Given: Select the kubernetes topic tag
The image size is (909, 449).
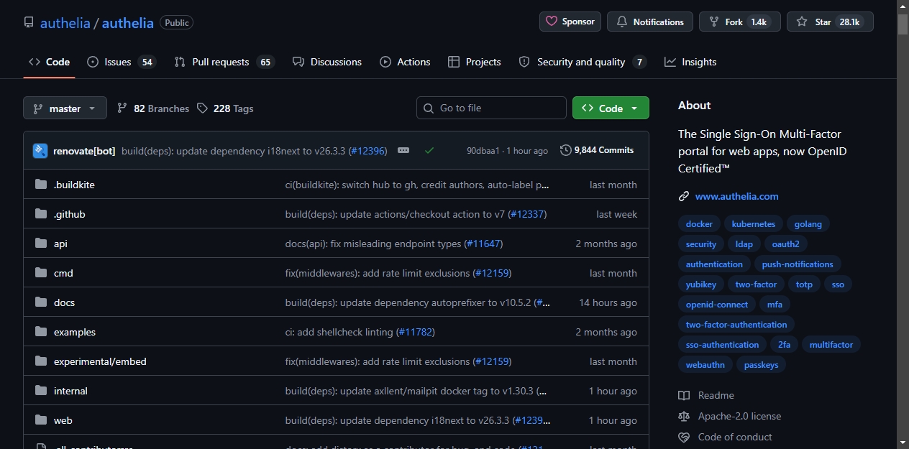Looking at the screenshot, I should coord(753,224).
